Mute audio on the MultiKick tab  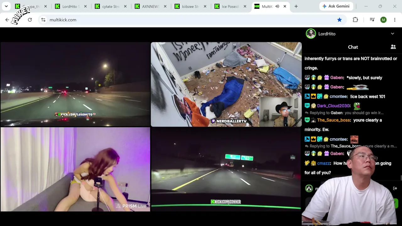click(277, 6)
